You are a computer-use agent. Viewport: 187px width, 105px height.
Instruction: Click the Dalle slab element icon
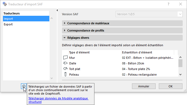[x=65, y=63]
